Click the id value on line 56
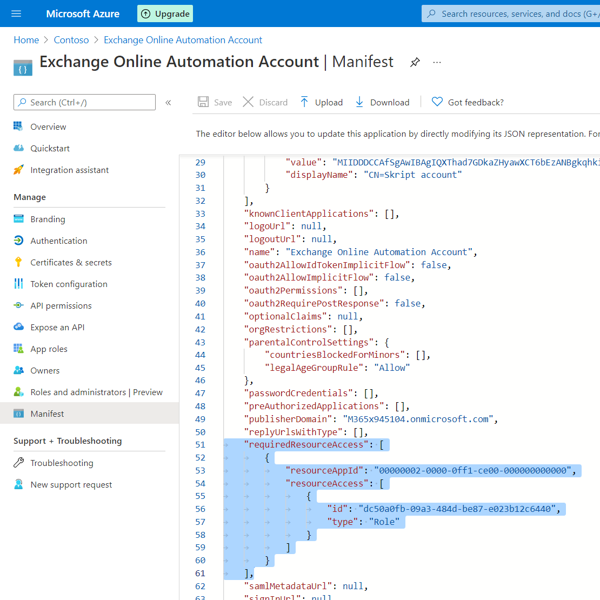Viewport: 600px width, 600px height. [457, 509]
